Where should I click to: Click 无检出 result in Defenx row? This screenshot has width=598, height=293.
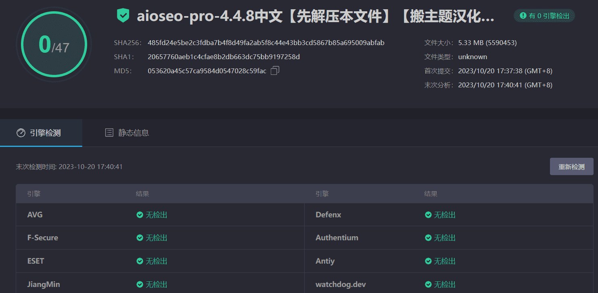coord(445,215)
